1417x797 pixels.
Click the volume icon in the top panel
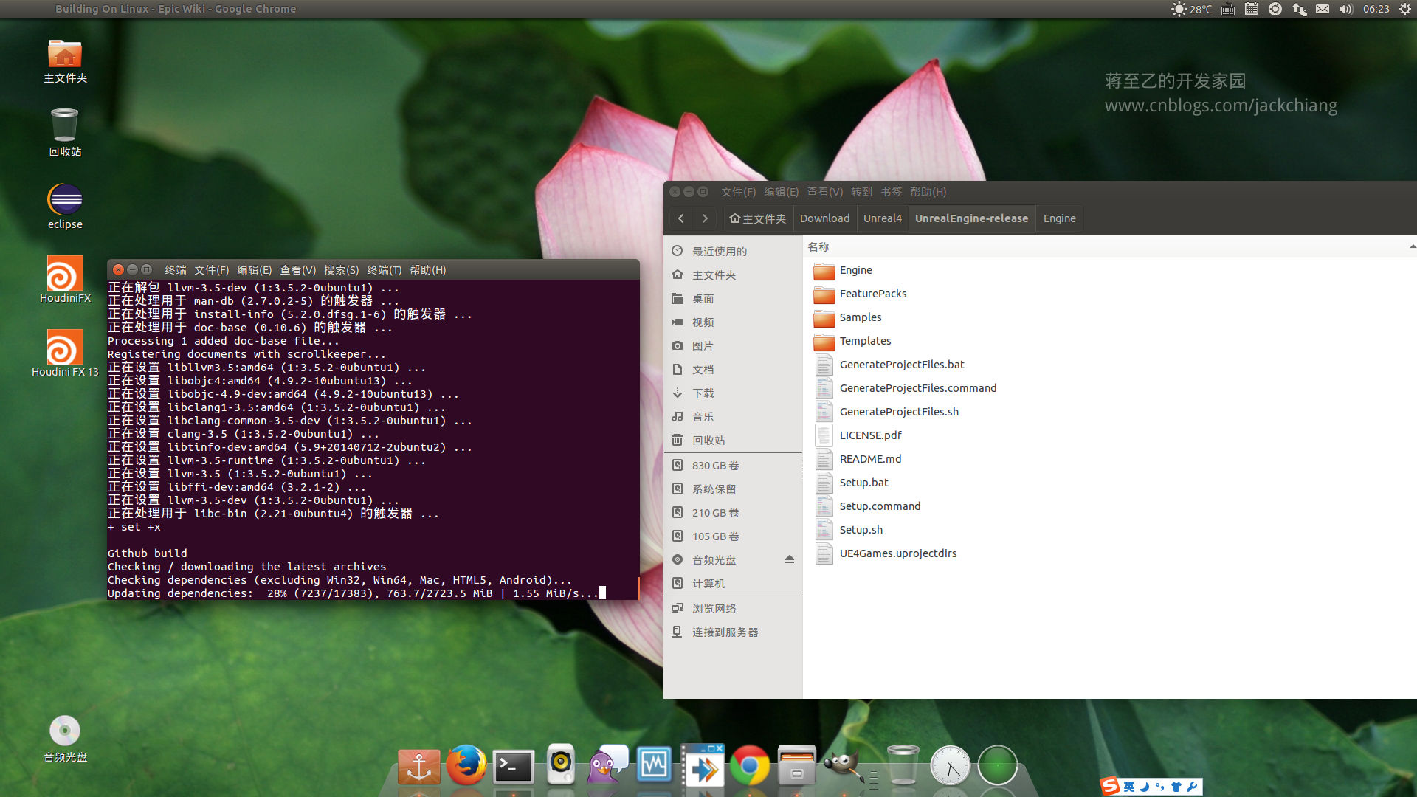coord(1345,9)
